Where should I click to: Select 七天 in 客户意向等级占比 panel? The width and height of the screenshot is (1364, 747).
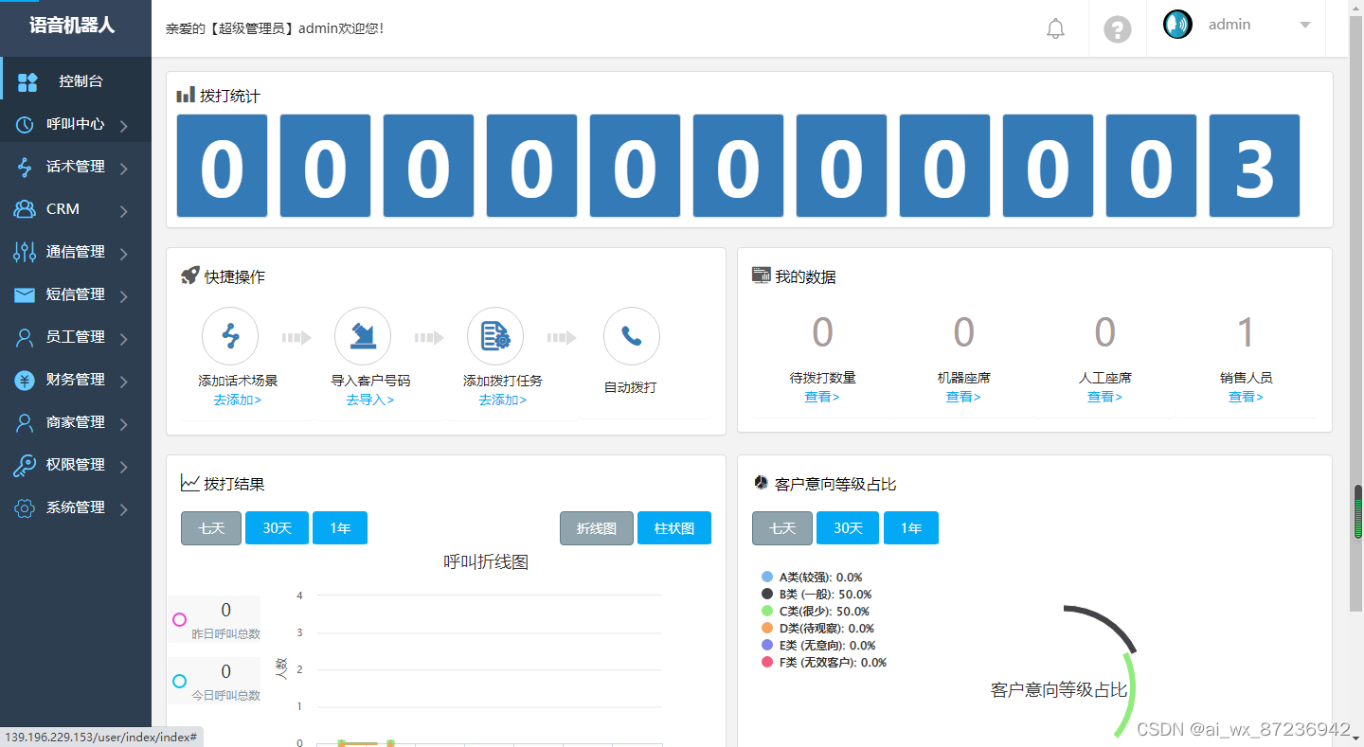click(782, 528)
